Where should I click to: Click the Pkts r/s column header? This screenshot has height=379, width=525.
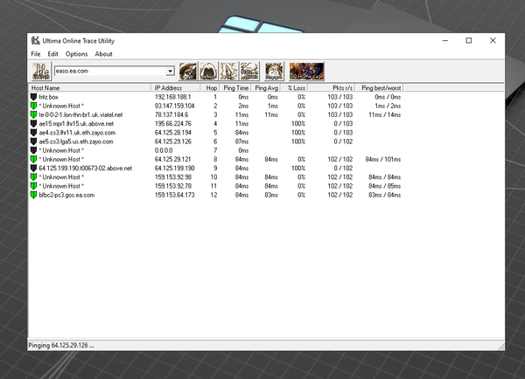pos(332,88)
